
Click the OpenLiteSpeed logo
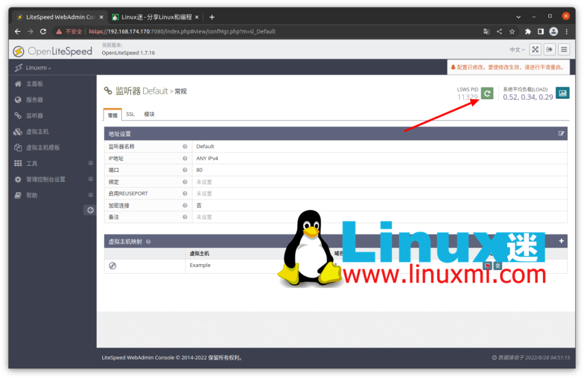52,51
